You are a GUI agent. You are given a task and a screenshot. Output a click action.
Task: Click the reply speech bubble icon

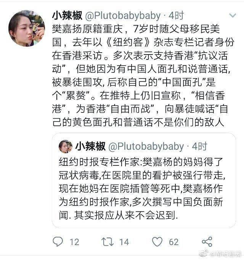(58, 242)
